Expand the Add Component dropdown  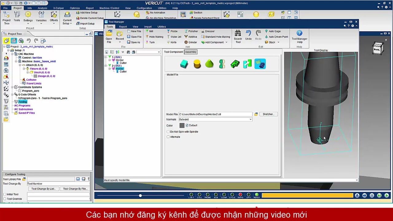coord(226,42)
